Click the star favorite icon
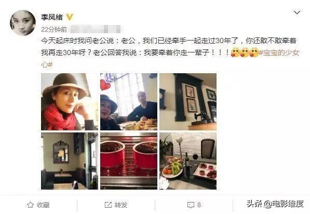Screen dimensions: 310x214 click(30, 205)
